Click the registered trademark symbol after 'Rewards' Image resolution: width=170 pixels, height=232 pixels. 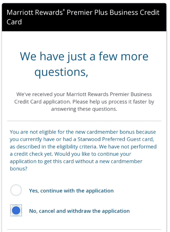[x=64, y=10]
